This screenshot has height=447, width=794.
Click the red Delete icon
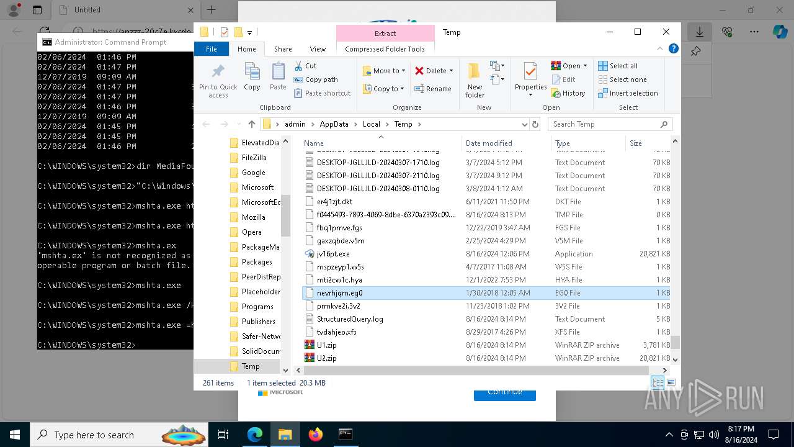[x=419, y=71]
